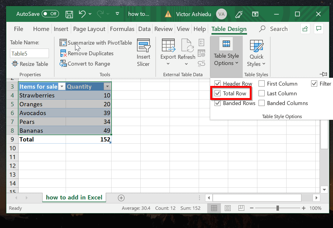Switch to Page Layout view icon

(x=228, y=208)
